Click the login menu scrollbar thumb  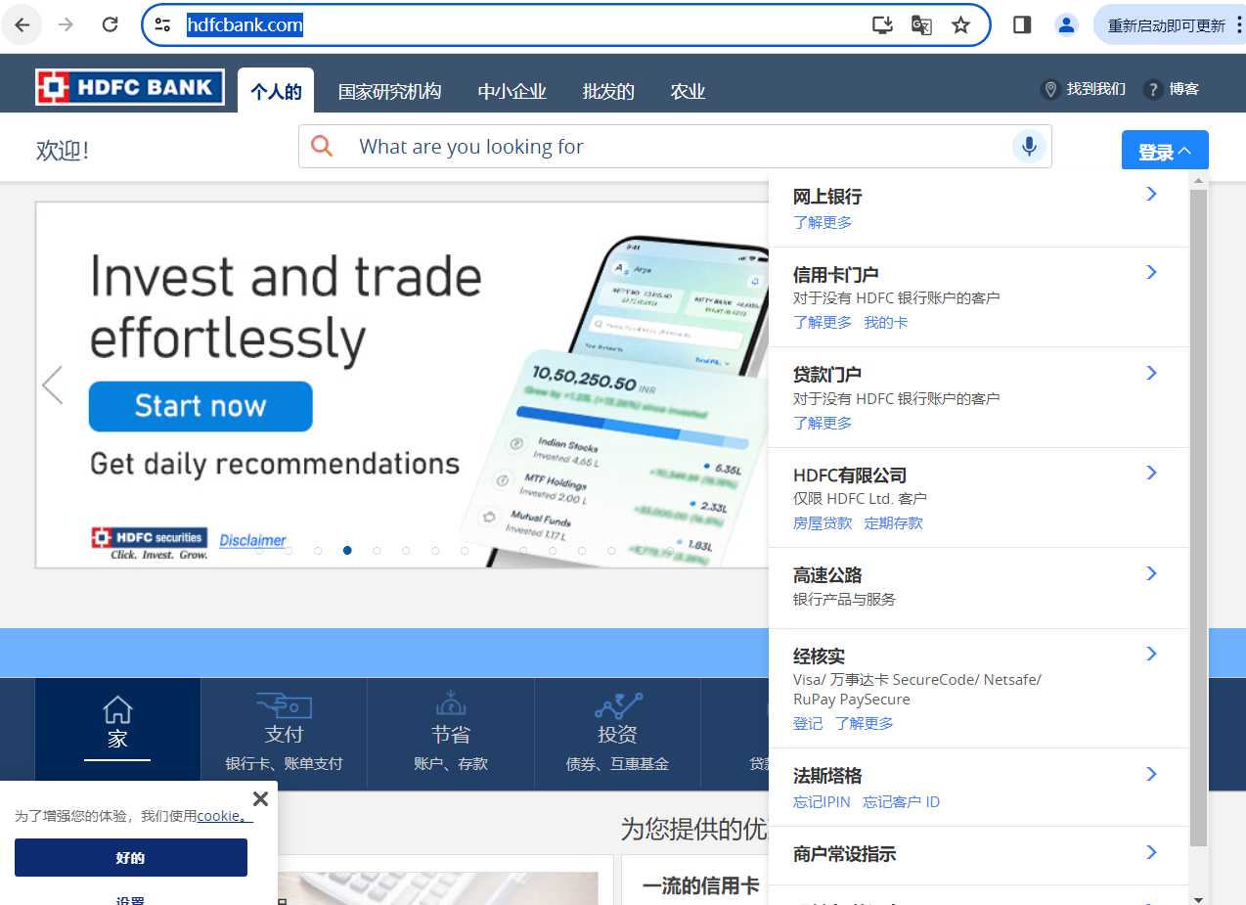coord(1198,519)
